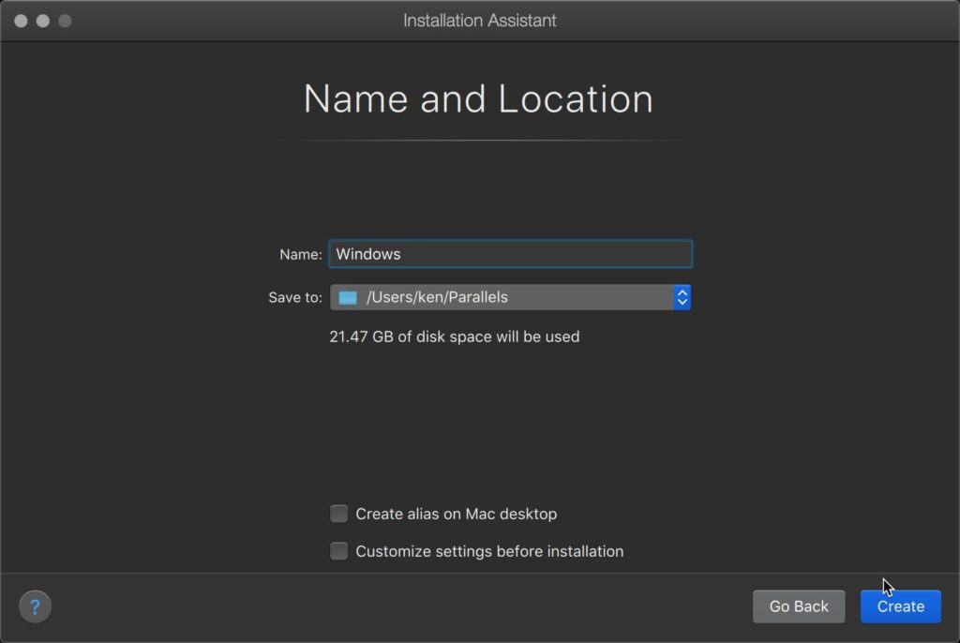Click the 21.47 GB disk space message
The image size is (960, 643).
pyautogui.click(x=454, y=336)
